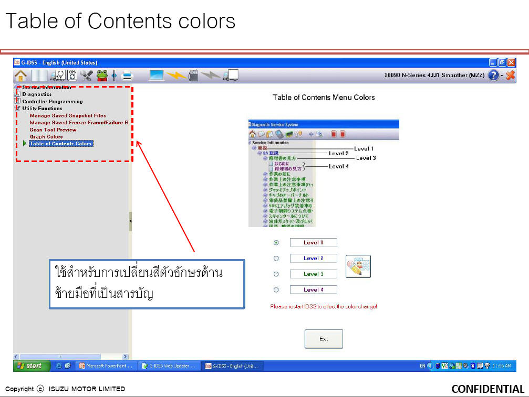
Task: Click the panel splitter collapse handle
Action: [x=130, y=221]
